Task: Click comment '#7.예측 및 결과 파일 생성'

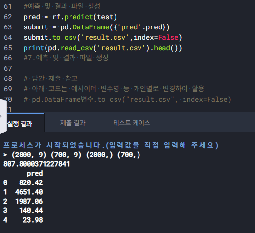Action: 66,58
